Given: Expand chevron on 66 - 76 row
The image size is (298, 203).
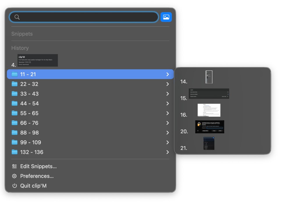Looking at the screenshot, I should tap(168, 123).
